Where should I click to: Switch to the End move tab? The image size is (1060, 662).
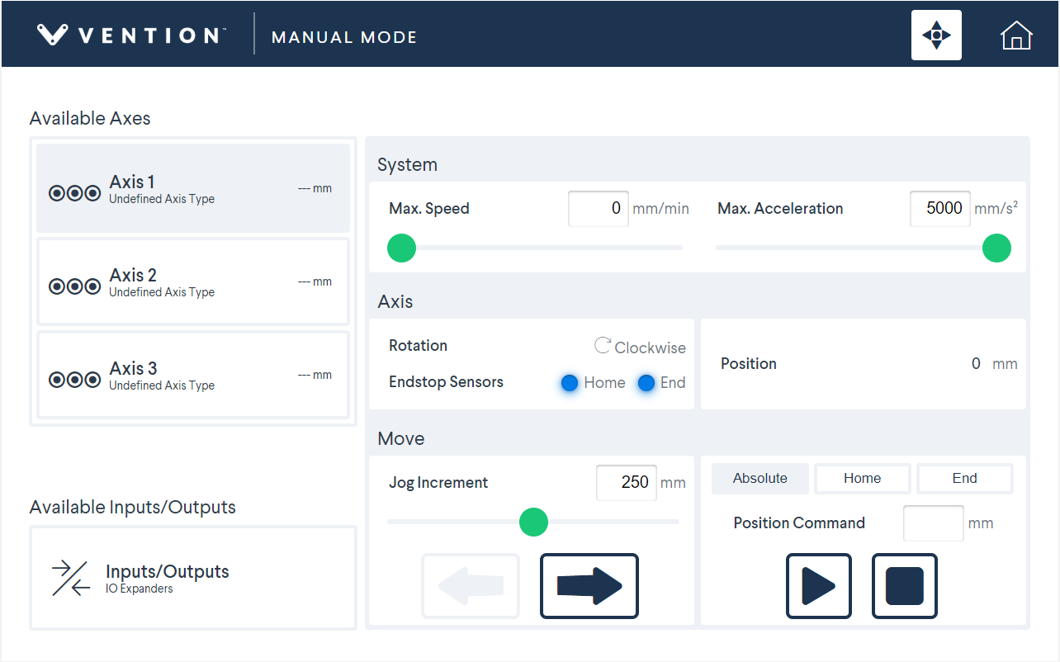964,479
